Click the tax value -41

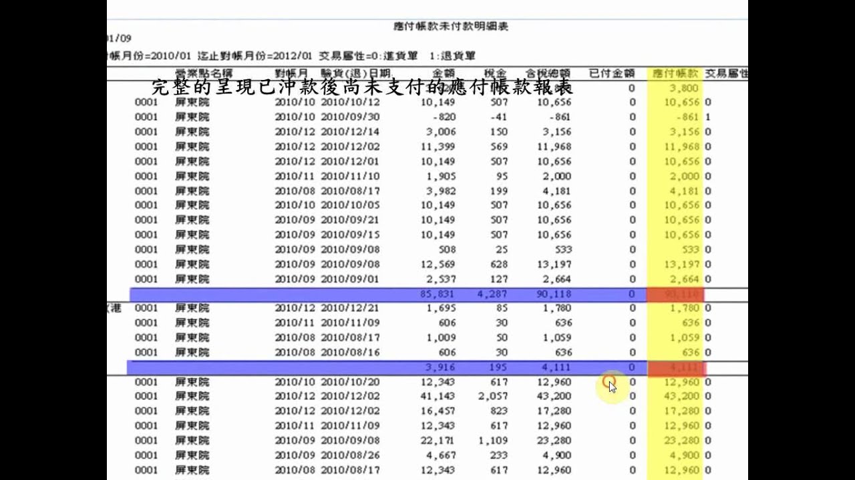pos(498,117)
